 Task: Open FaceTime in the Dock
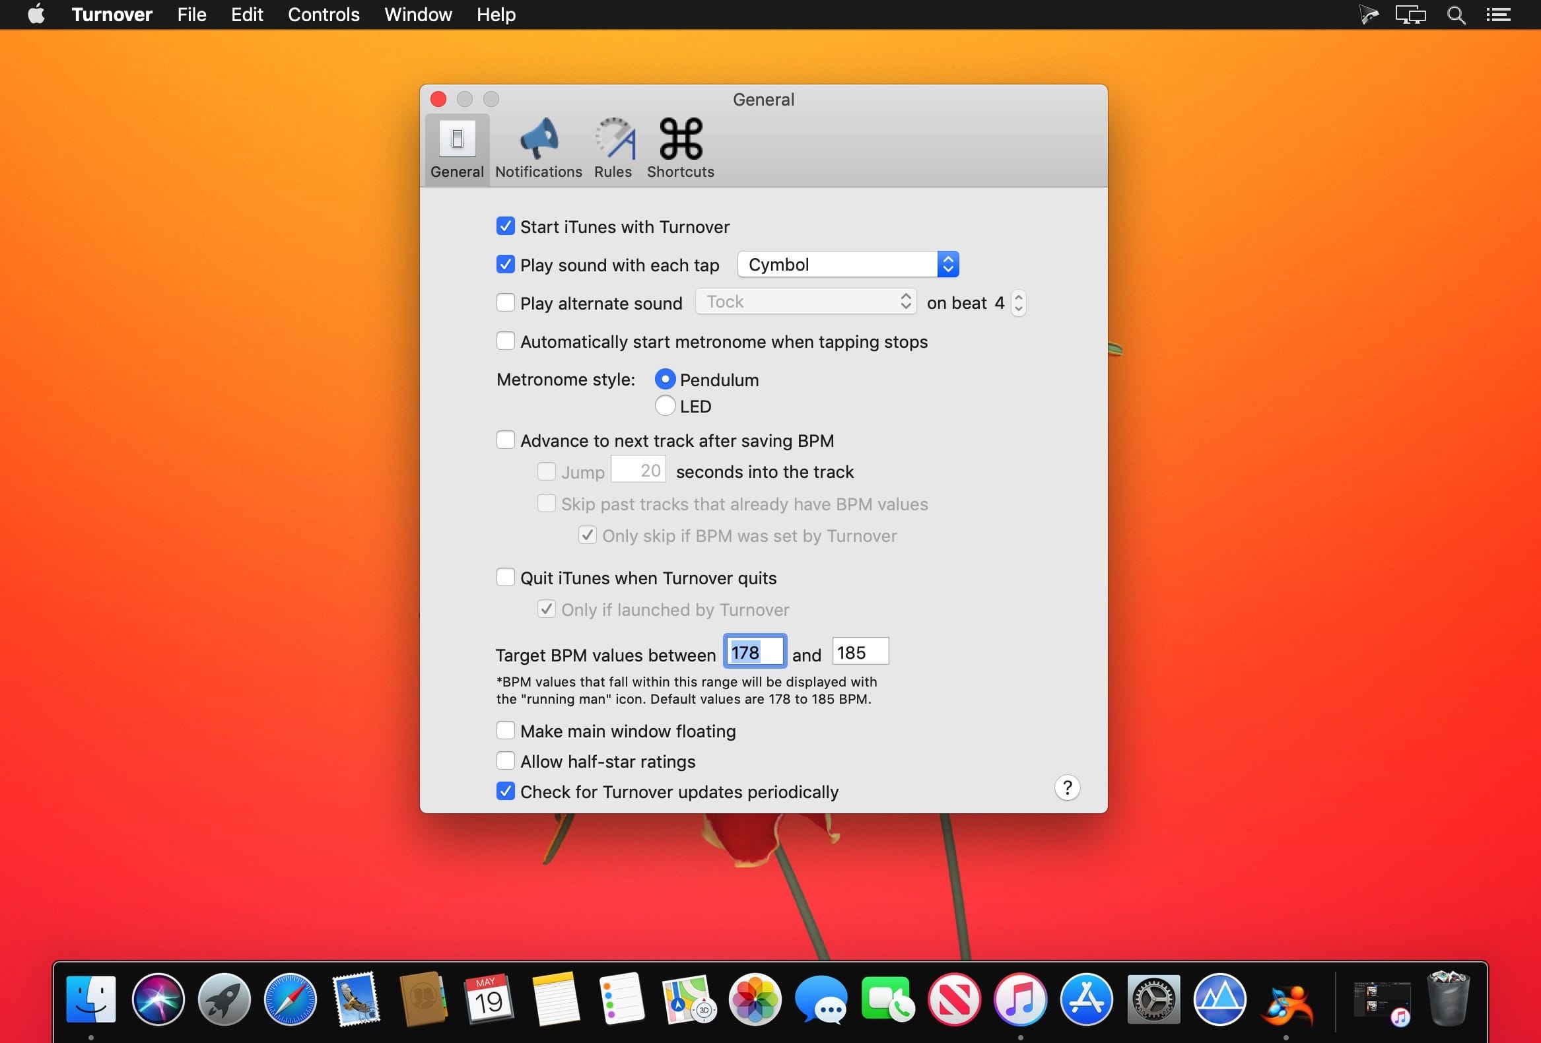pos(888,999)
